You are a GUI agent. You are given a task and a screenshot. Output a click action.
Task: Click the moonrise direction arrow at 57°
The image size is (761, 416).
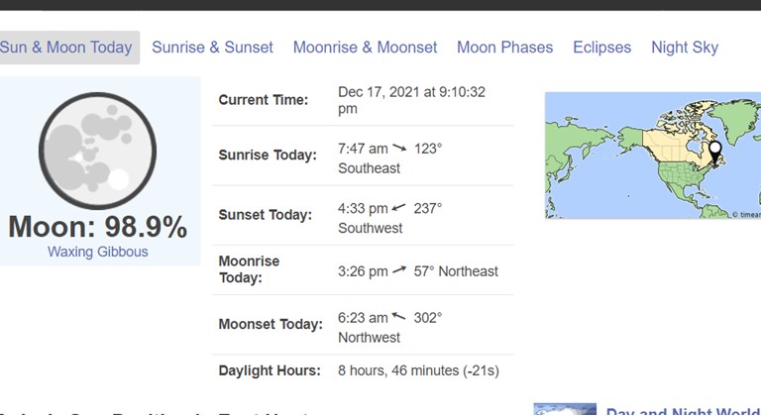pos(399,270)
